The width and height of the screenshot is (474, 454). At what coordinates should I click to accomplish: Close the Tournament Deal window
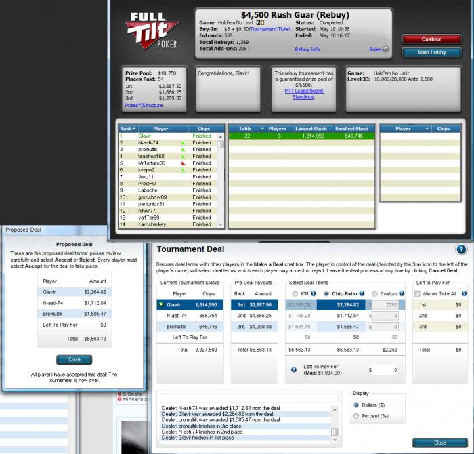[440, 442]
